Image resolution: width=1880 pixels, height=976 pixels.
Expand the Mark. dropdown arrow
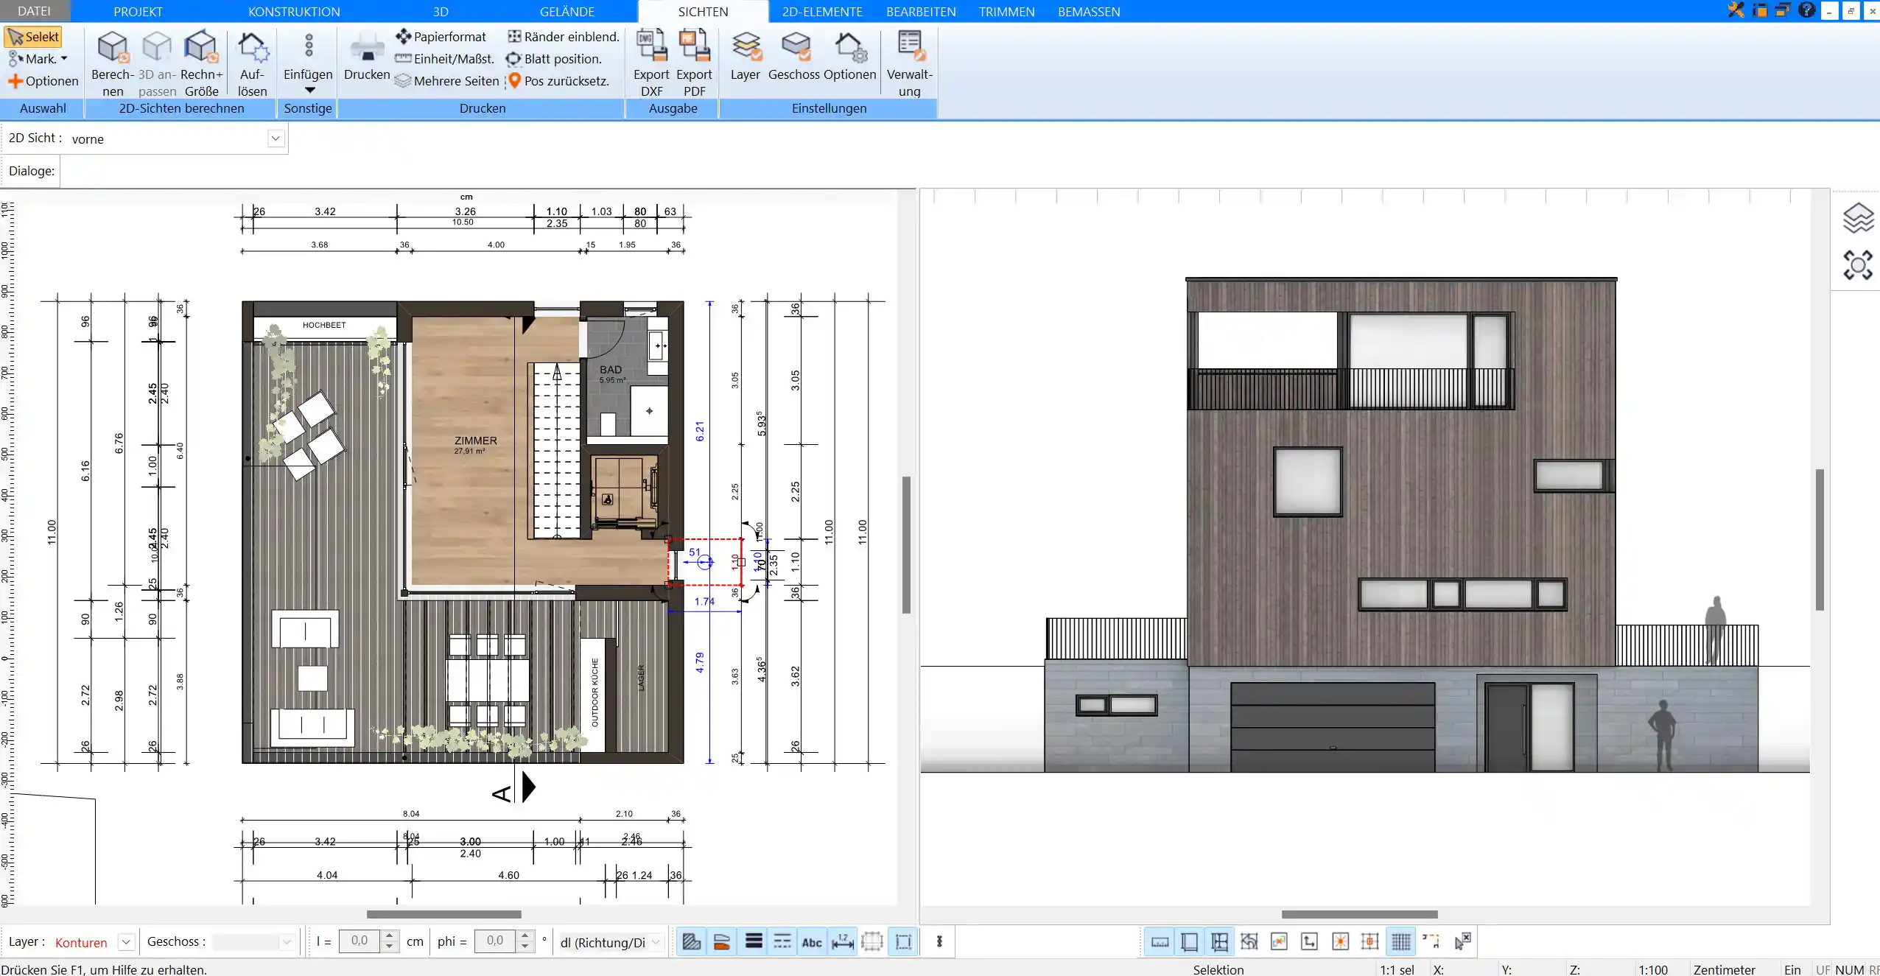pos(64,59)
